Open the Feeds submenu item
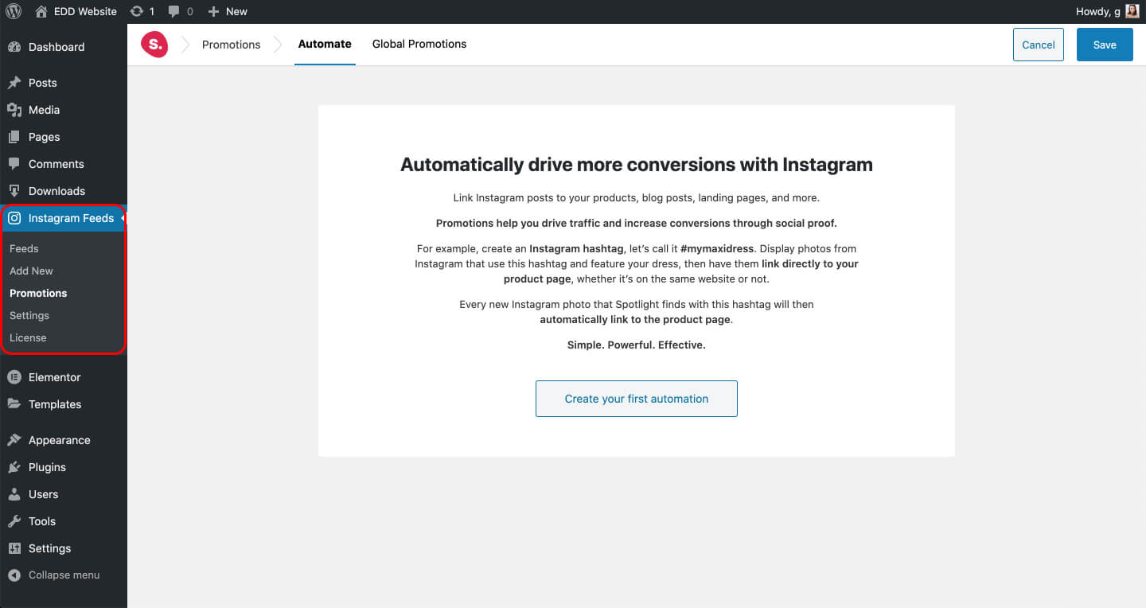Viewport: 1146px width, 608px height. coord(24,248)
